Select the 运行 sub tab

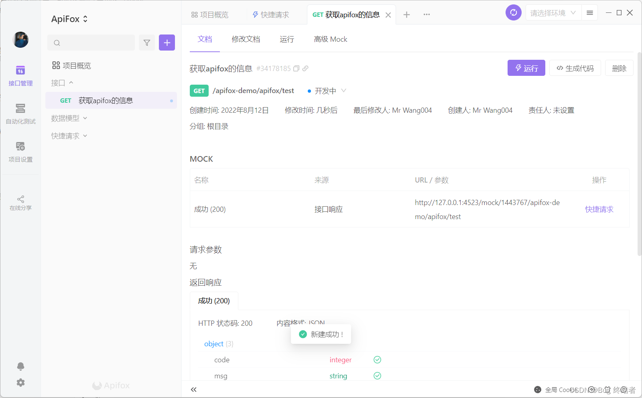[x=287, y=39]
